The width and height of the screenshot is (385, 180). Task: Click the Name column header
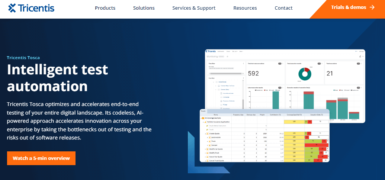216,115
